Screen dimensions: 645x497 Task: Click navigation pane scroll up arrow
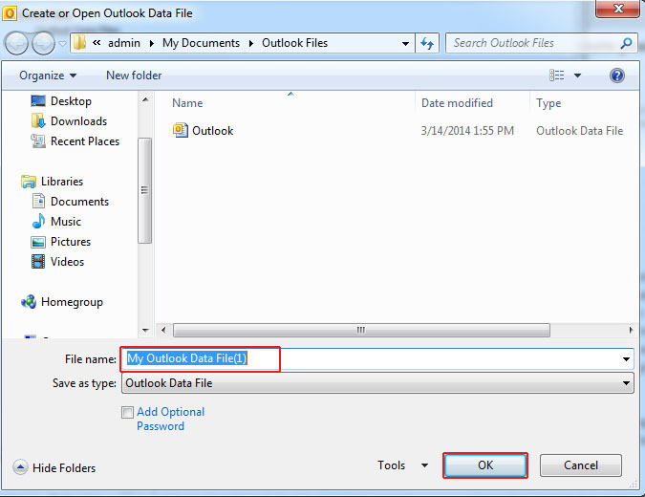click(145, 100)
